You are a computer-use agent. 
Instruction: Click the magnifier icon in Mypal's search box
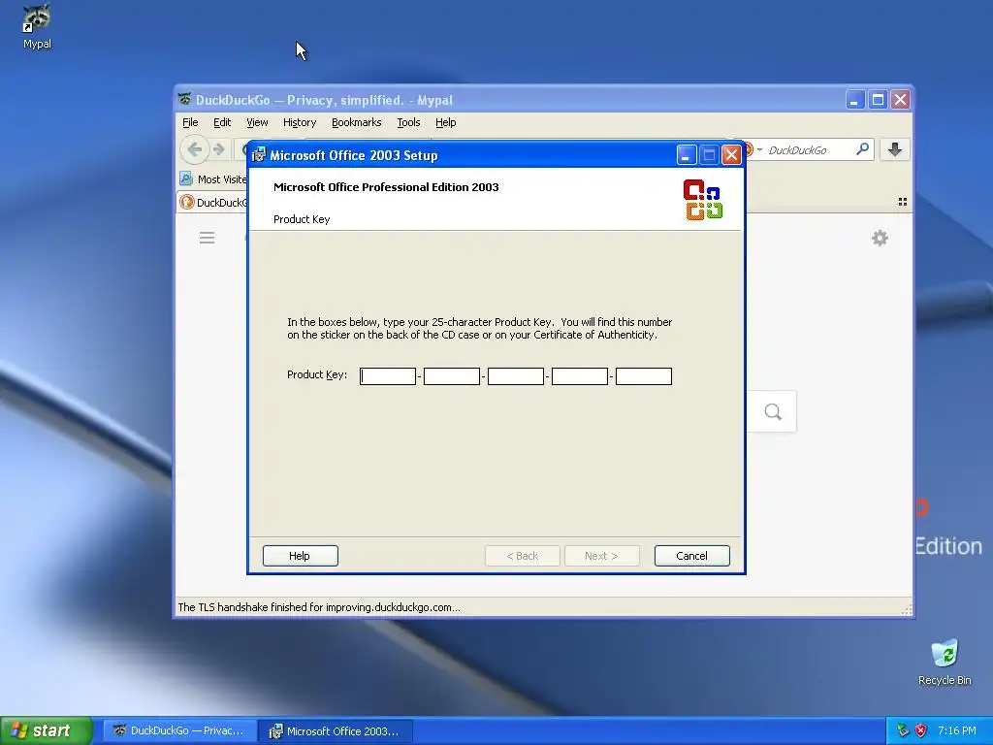pos(862,149)
